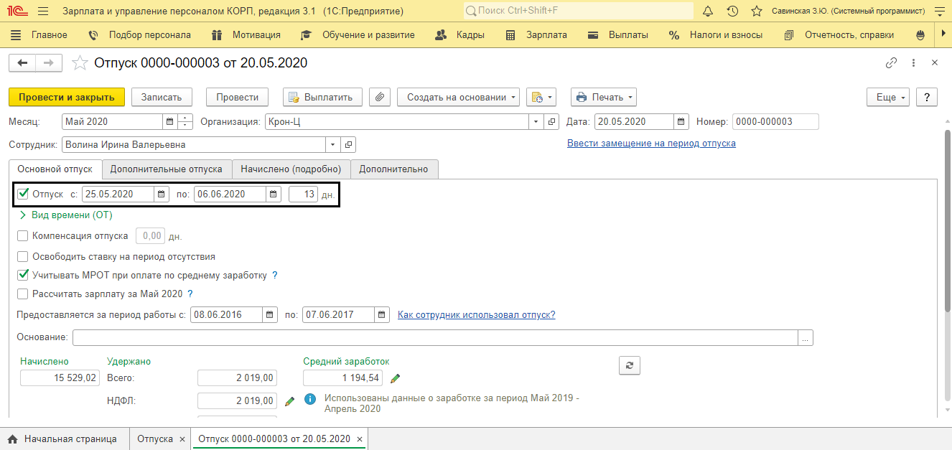Open the Организация dropdown arrow
Screen dimensions: 952x450
[536, 122]
